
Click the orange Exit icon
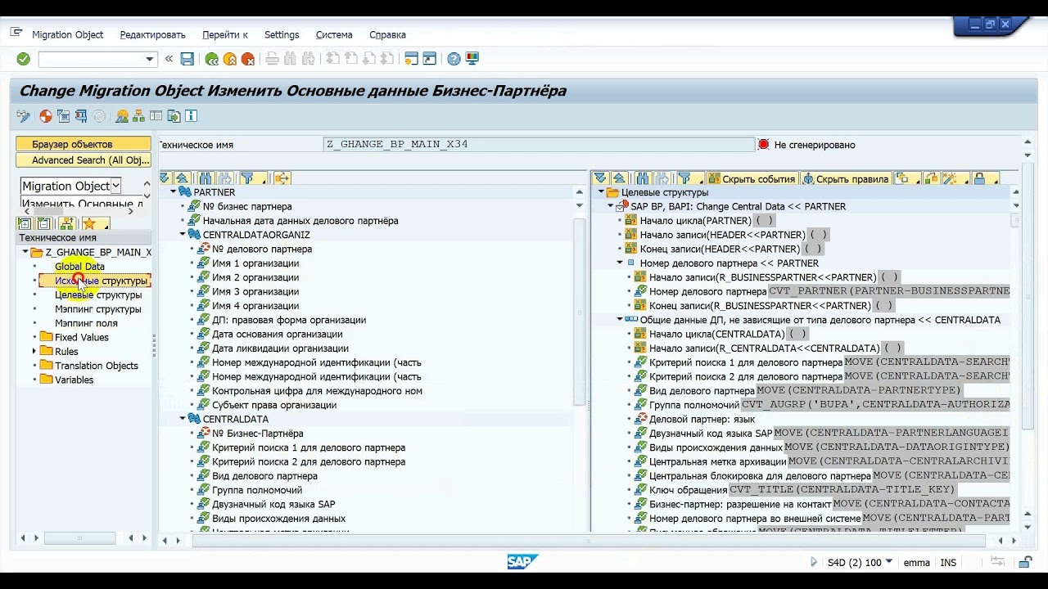tap(230, 59)
